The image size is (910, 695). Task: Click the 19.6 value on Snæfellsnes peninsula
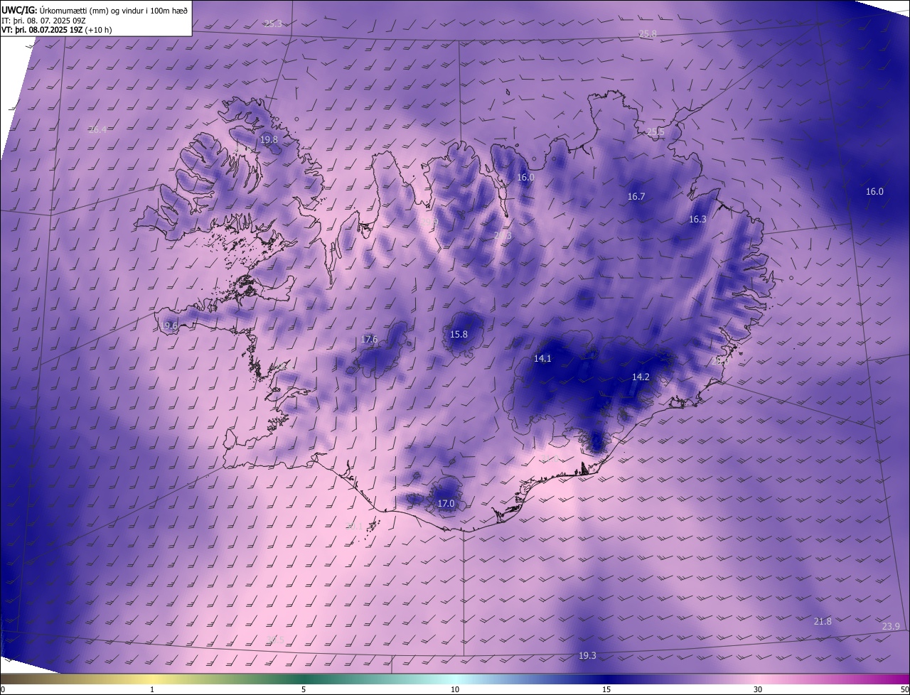[x=168, y=326]
